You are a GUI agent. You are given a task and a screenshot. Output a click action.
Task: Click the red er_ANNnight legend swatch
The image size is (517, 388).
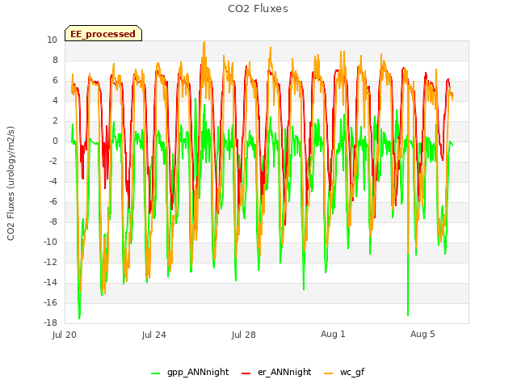[x=246, y=373]
